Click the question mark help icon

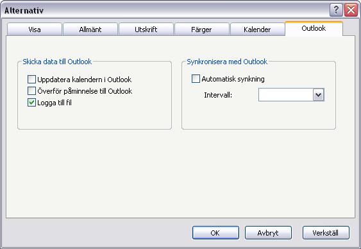click(x=336, y=10)
